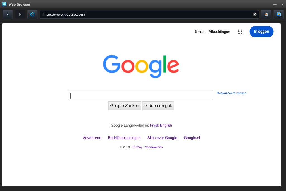Open the bookmarks star icon in toolbar

pos(278,15)
